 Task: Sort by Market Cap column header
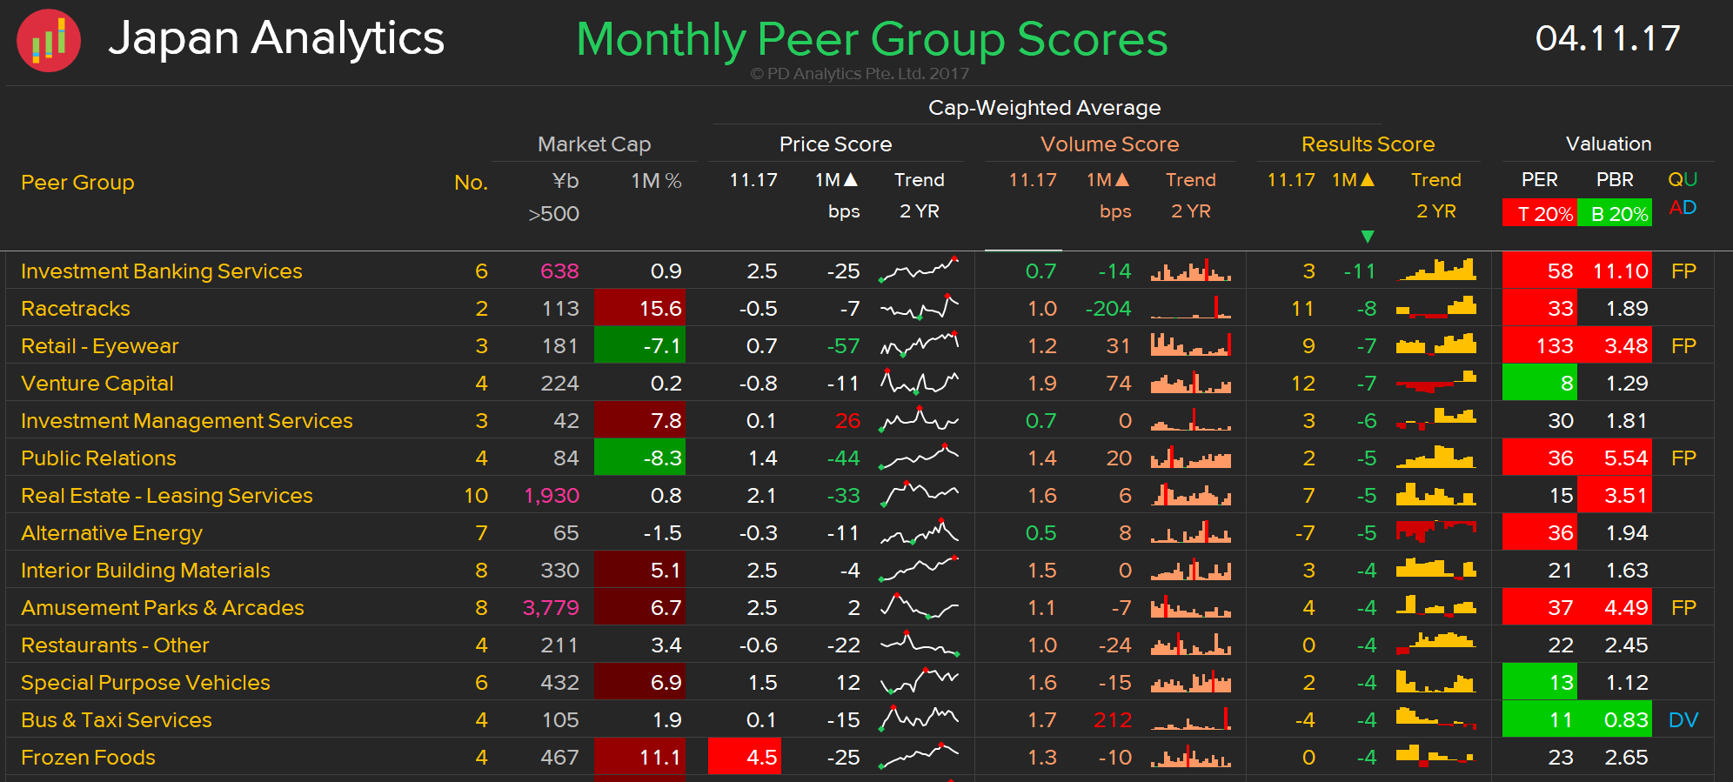594,144
